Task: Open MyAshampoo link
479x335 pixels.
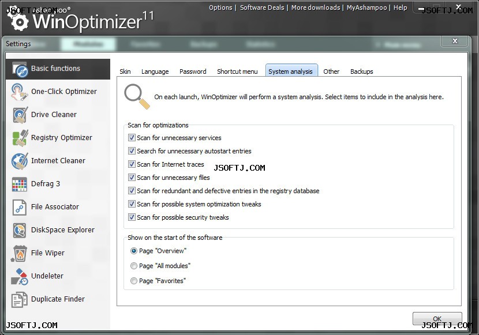Action: (366, 7)
